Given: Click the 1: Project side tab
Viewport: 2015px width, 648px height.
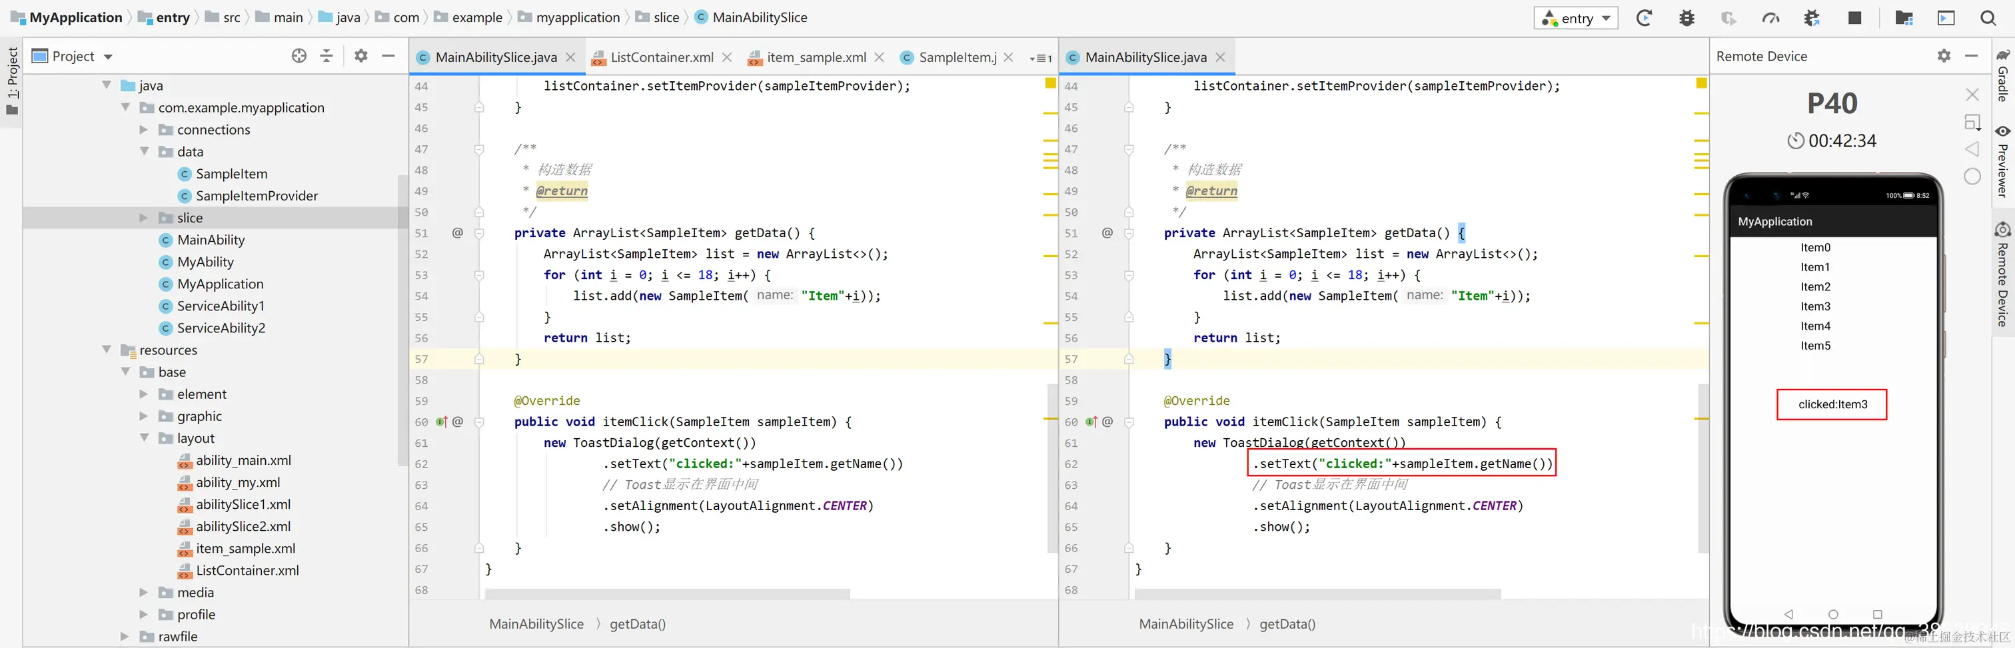Looking at the screenshot, I should [12, 80].
